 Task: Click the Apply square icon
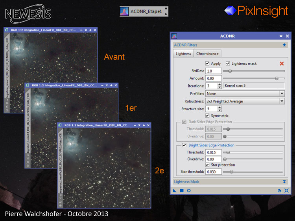(x=182, y=191)
